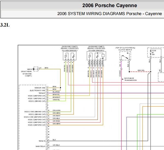Click the splice dot joining BRN ground wires
The height and width of the screenshot is (150, 164).
[60, 88]
